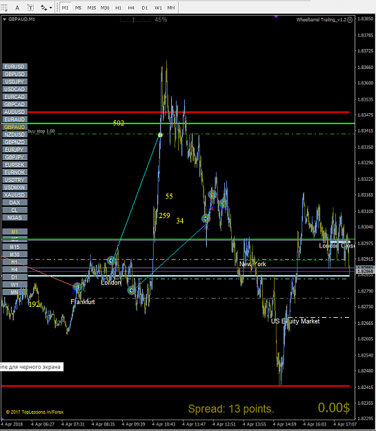Open the arrows tool dropdown arrow
Viewport: 376px width, 431px height.
click(50, 8)
